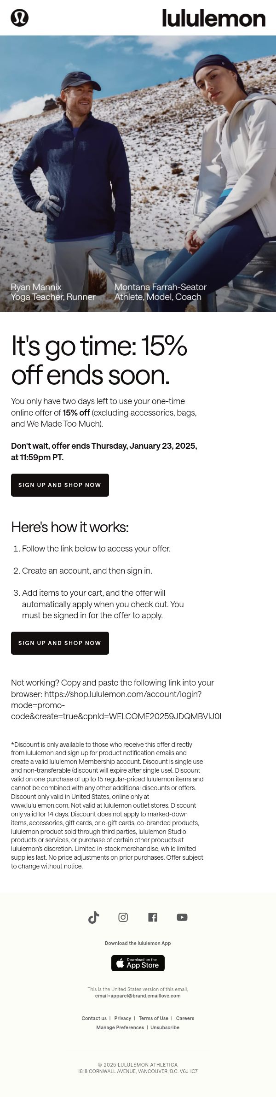Click the hero photo of the two athletes
Viewport: 276px width, 1097px height.
point(138,174)
